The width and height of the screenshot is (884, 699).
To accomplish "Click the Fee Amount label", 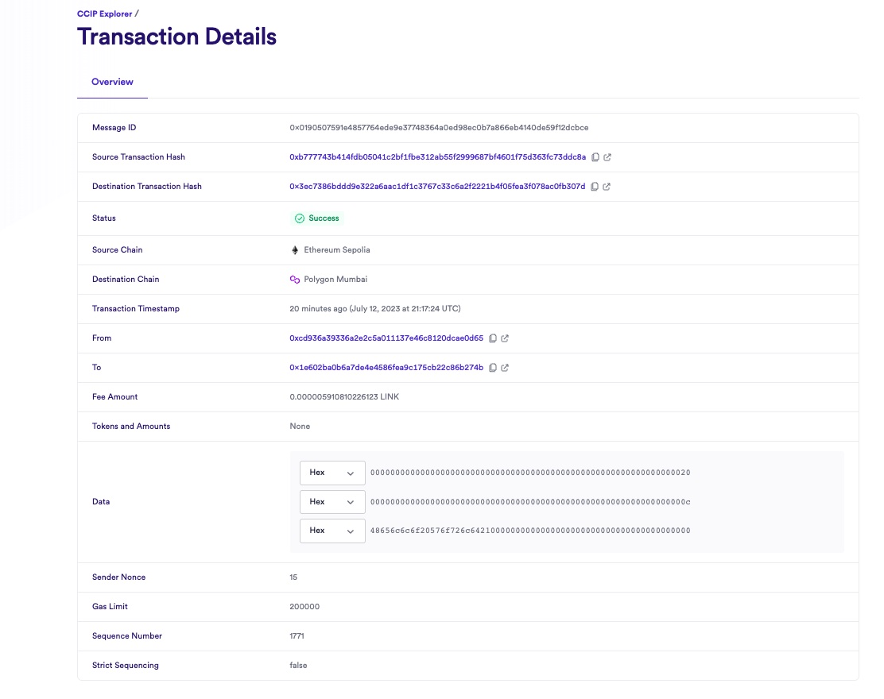I will click(114, 397).
